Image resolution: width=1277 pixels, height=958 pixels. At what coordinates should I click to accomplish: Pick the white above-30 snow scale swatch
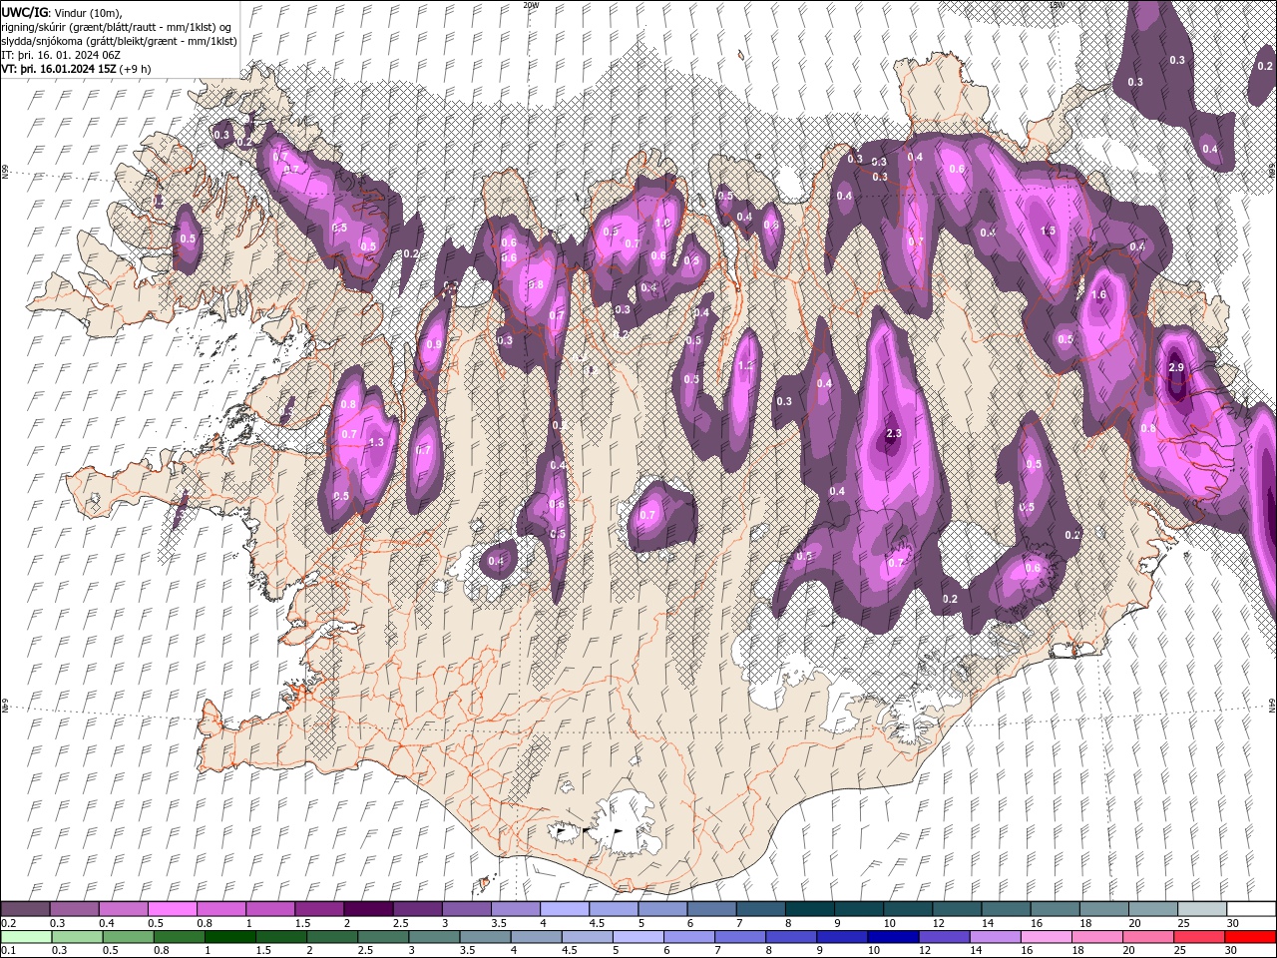[x=1251, y=908]
